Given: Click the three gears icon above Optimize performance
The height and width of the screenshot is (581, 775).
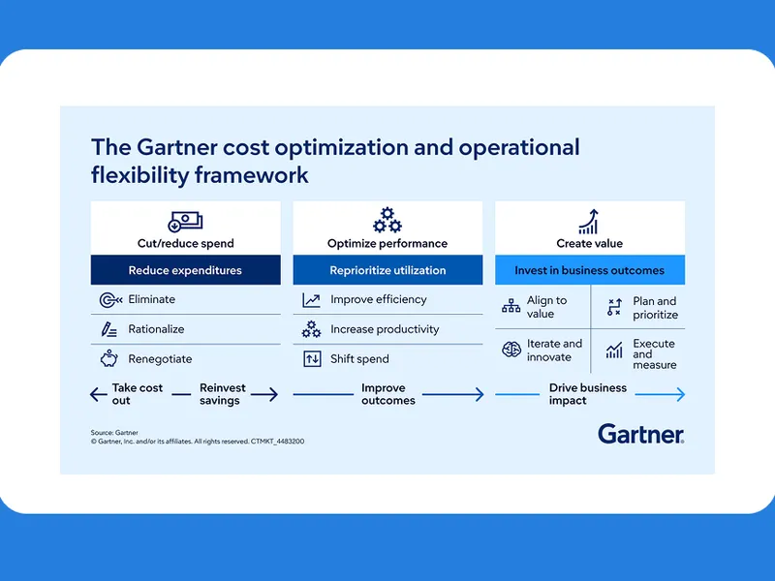Looking at the screenshot, I should pyautogui.click(x=387, y=221).
